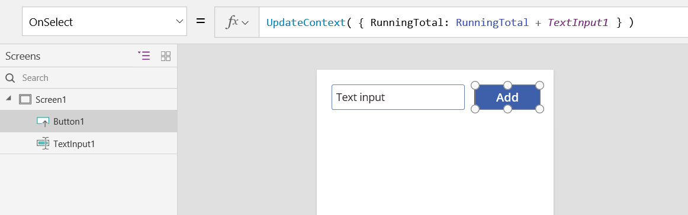Switch to thumbnail grid view icon
This screenshot has height=215, width=688.
[x=166, y=56]
